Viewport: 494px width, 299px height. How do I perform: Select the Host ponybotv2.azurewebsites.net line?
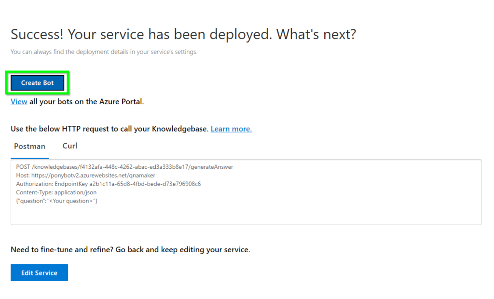(86, 176)
